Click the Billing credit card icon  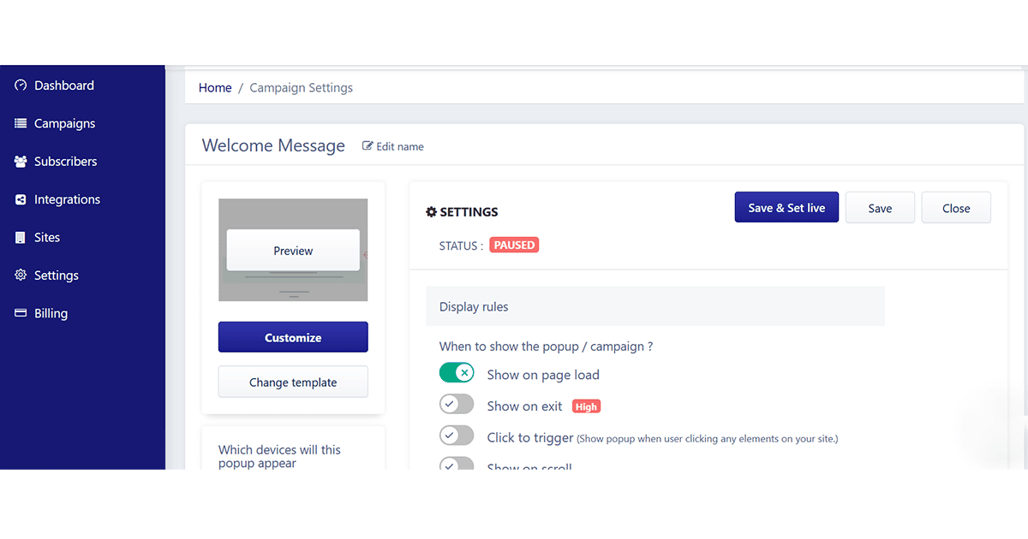(21, 313)
